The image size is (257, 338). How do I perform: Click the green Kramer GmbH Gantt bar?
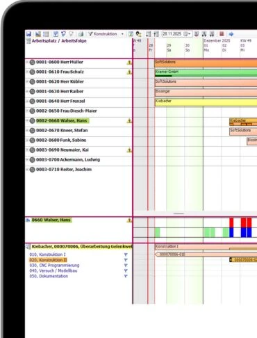tap(206, 73)
